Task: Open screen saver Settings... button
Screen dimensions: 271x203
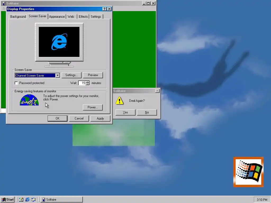Action: (71, 75)
